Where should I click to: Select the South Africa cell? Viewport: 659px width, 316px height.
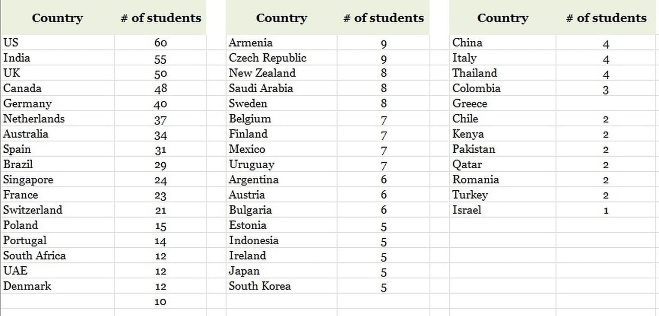tap(57, 255)
